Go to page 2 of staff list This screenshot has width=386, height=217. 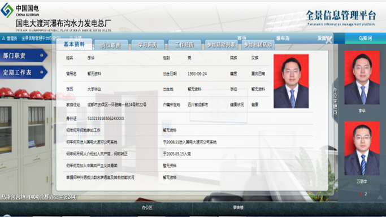[x=366, y=194]
